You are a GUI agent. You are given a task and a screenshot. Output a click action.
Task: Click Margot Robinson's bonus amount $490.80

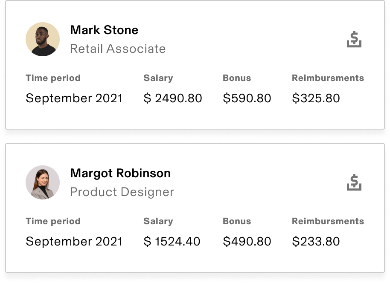[247, 242]
